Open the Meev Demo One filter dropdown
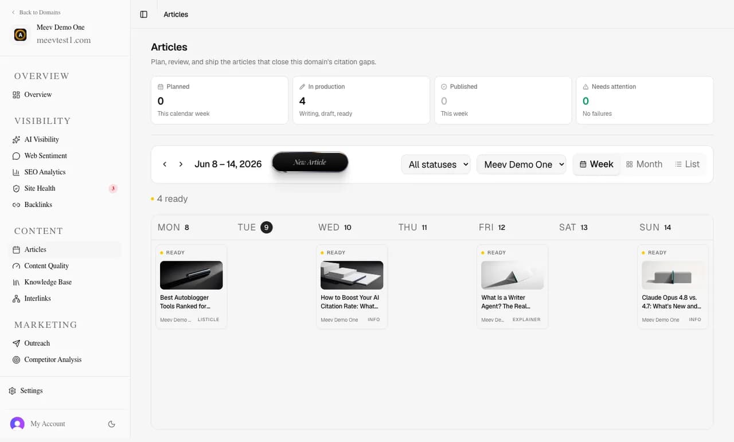The width and height of the screenshot is (734, 442). (521, 165)
